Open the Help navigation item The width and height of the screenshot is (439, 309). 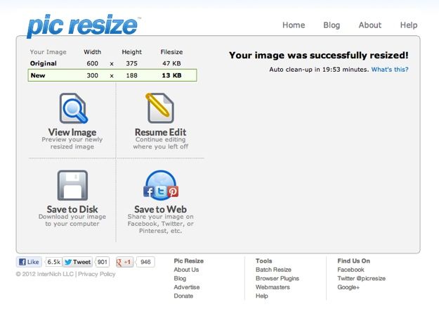[x=409, y=25]
